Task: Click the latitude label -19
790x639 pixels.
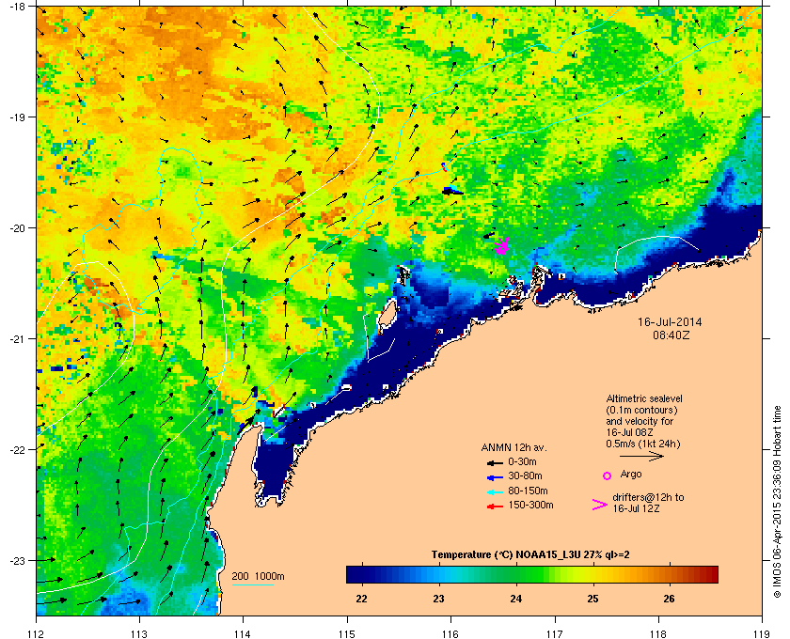Action: pos(16,117)
